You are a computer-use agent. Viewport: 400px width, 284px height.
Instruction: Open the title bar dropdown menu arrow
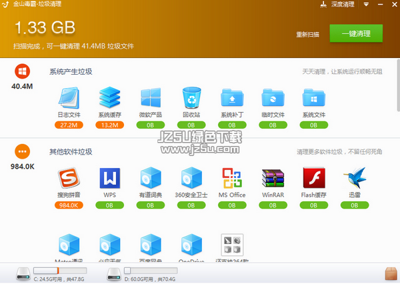coord(366,5)
